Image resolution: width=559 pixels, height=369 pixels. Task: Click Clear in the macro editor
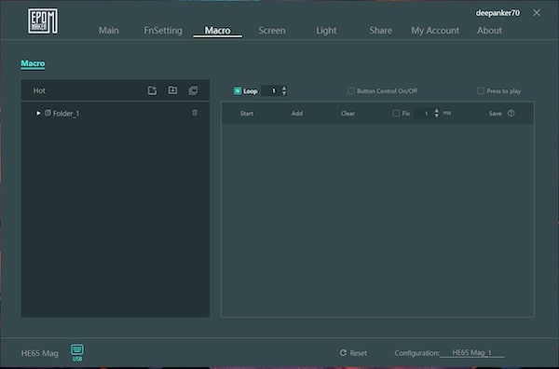[348, 114]
